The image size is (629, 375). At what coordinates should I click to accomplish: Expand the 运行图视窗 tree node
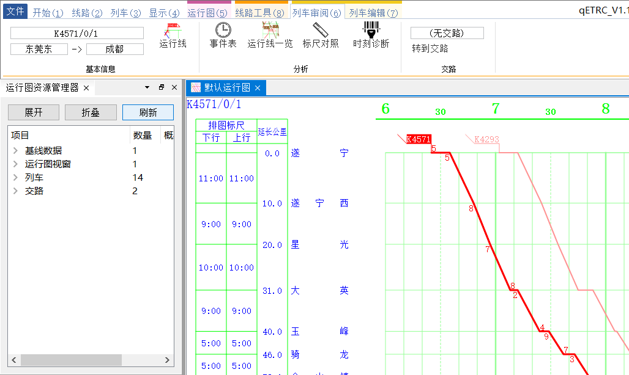pos(15,164)
